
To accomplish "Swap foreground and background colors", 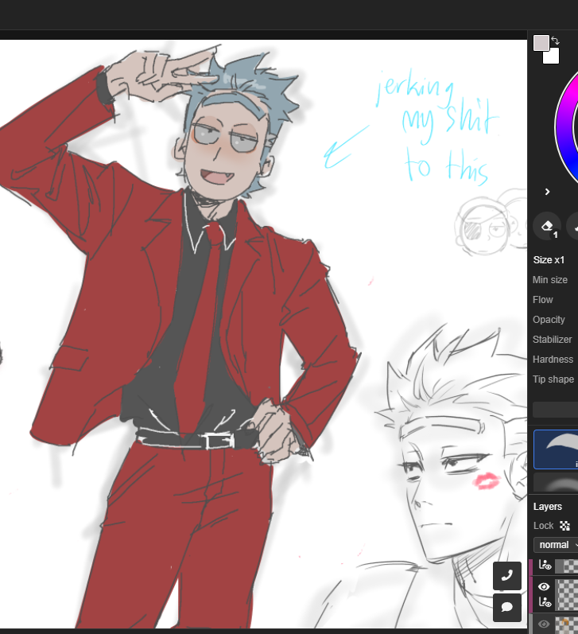I will pyautogui.click(x=556, y=41).
